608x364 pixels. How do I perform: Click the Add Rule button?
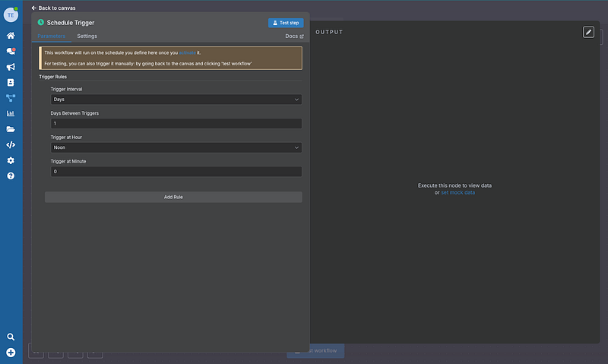click(x=173, y=197)
